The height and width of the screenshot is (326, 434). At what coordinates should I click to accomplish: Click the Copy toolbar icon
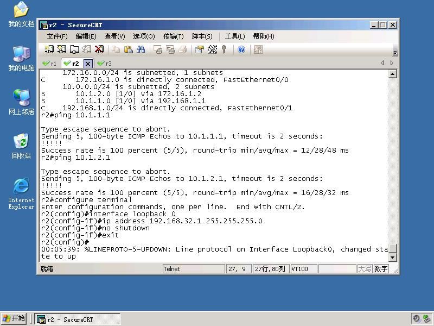(116, 49)
